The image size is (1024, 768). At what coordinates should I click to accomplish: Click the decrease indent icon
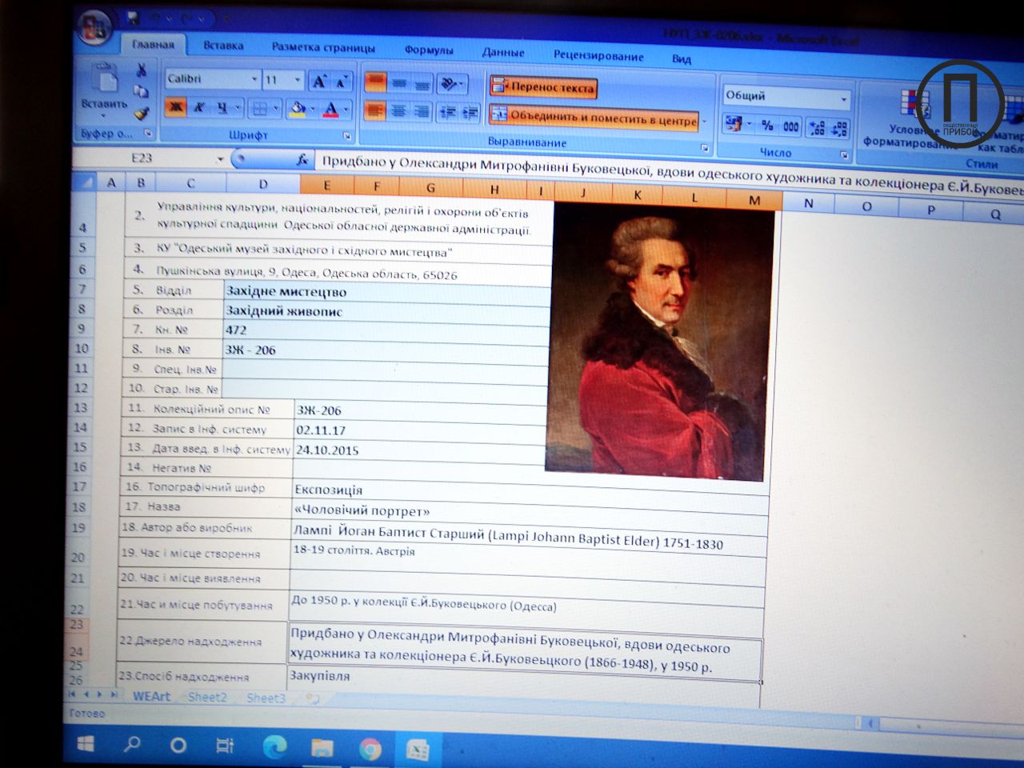(x=448, y=112)
